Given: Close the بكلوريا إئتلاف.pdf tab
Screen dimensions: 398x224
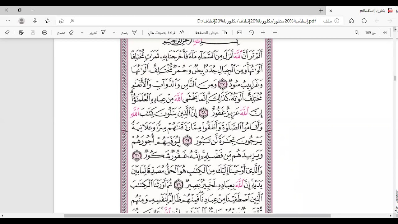Looking at the screenshot, I should coord(331,11).
